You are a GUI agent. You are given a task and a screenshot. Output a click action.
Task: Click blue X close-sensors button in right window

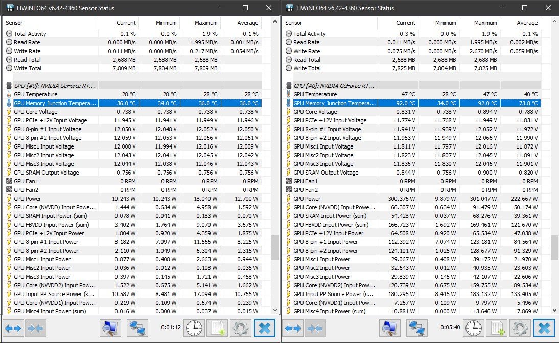tap(544, 328)
